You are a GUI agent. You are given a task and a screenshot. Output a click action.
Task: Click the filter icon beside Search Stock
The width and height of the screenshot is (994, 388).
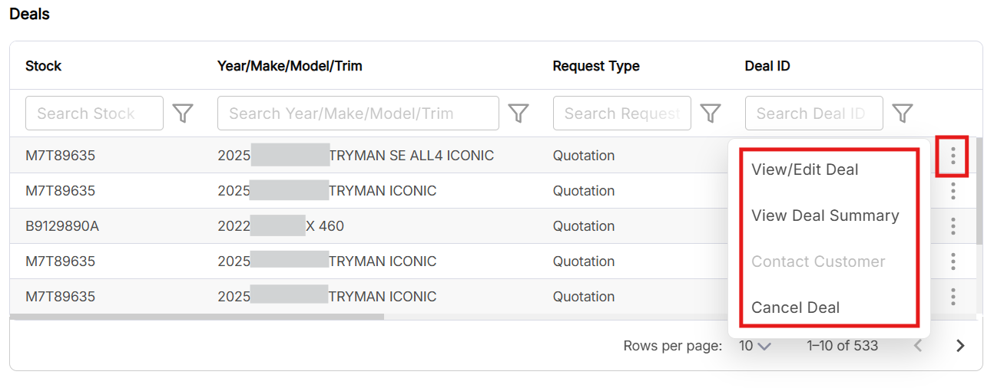pos(182,113)
